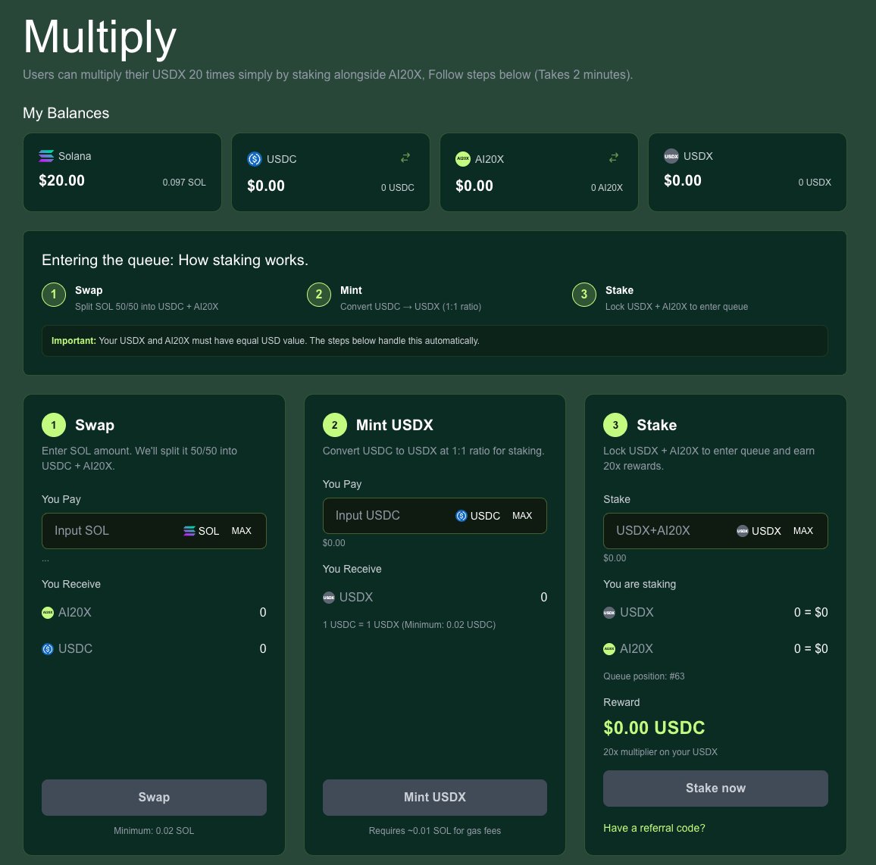This screenshot has height=865, width=876.
Task: Click the swap arrows icon on USDC card
Action: point(405,158)
